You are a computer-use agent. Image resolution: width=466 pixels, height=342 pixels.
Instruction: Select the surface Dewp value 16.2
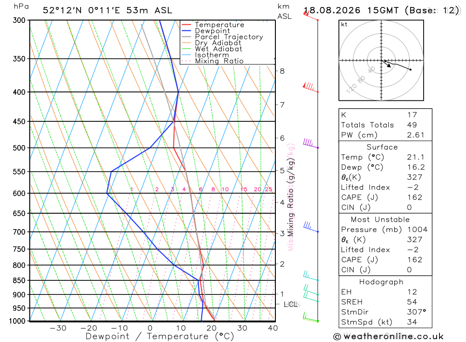pos(416,168)
